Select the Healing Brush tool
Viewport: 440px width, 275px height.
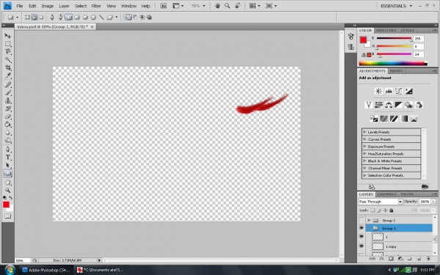7,84
